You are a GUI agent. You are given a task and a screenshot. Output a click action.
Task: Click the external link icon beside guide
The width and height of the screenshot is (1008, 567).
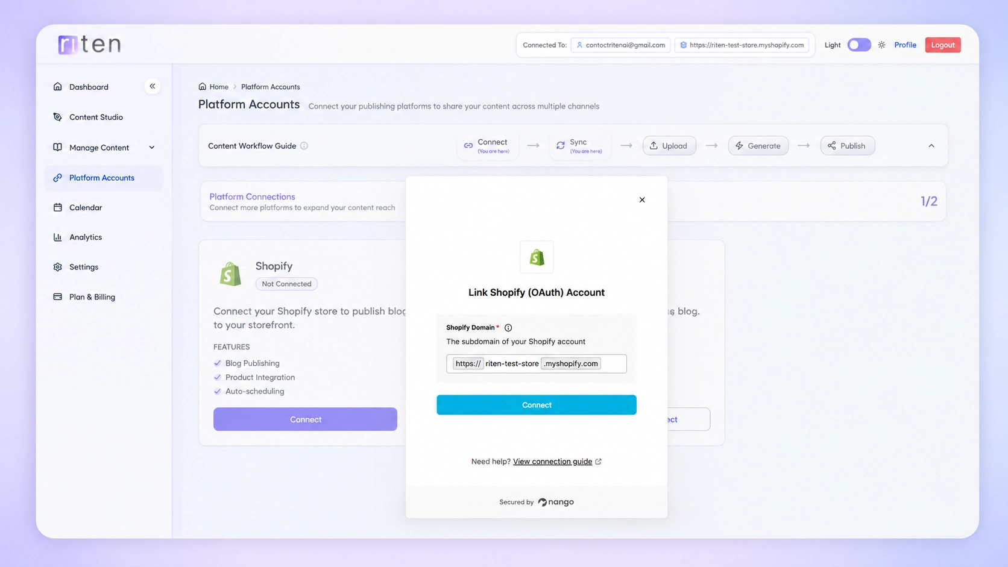pos(599,462)
